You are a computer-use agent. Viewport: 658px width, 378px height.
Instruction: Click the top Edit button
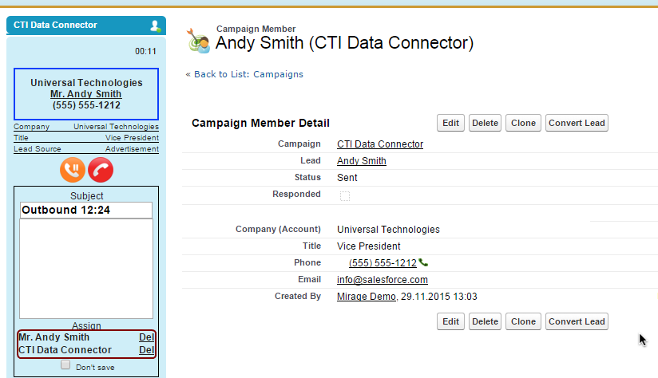(x=450, y=123)
